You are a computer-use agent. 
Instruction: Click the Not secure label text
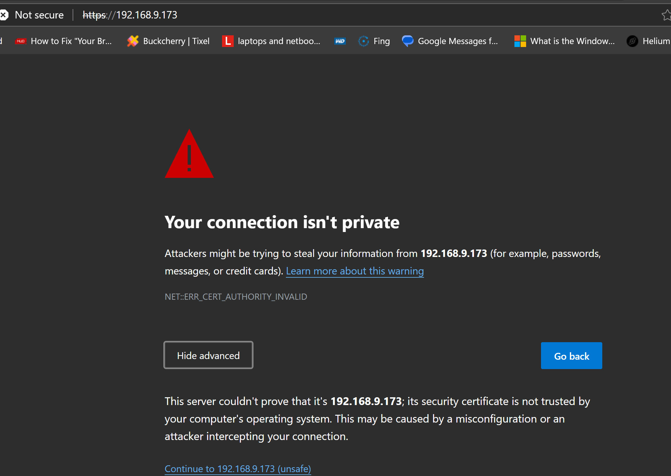pos(39,15)
